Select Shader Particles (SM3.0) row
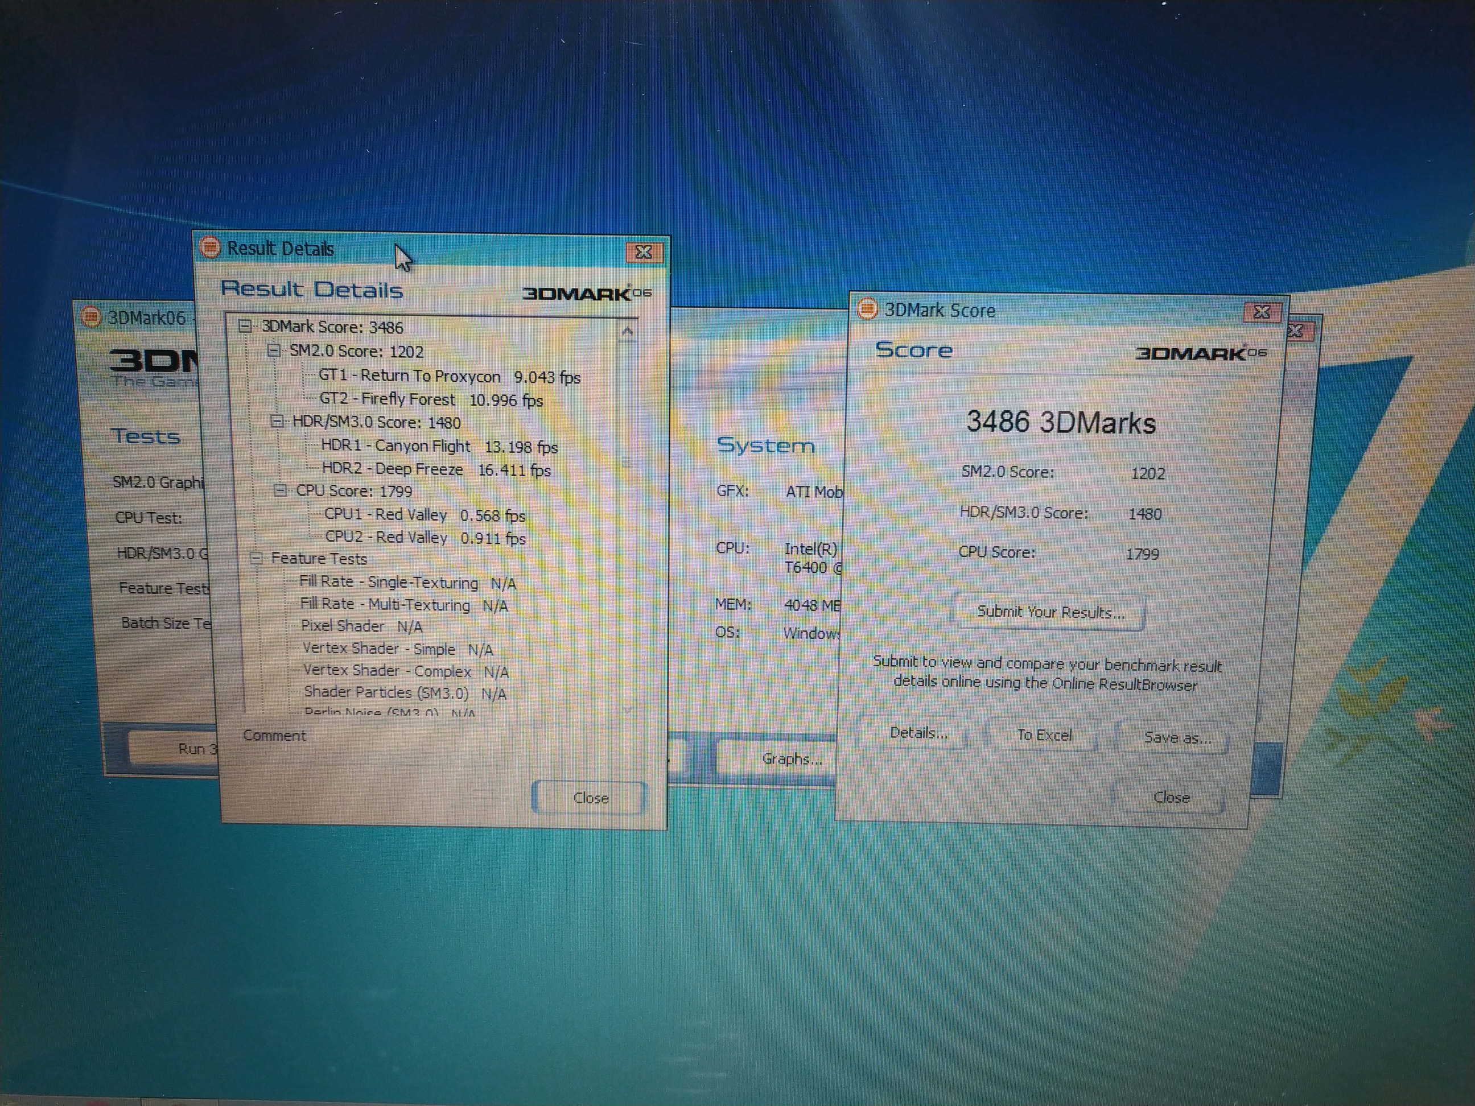This screenshot has height=1106, width=1475. point(405,692)
